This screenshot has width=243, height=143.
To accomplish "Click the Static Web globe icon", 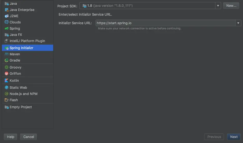I will (x=6, y=87).
